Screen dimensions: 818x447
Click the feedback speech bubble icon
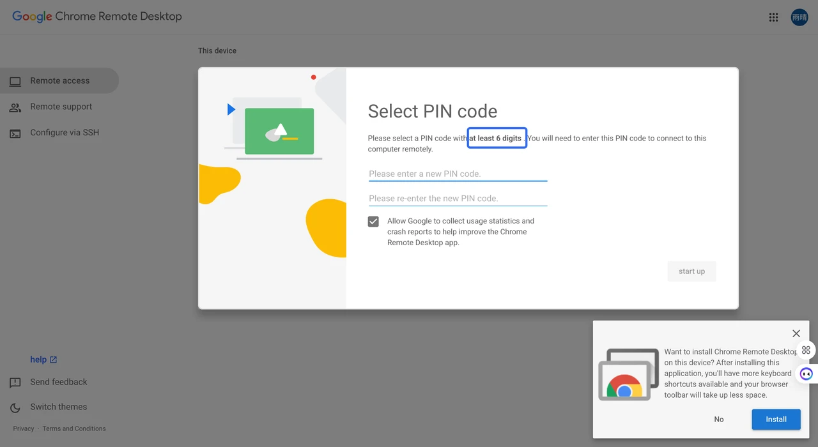pyautogui.click(x=15, y=383)
